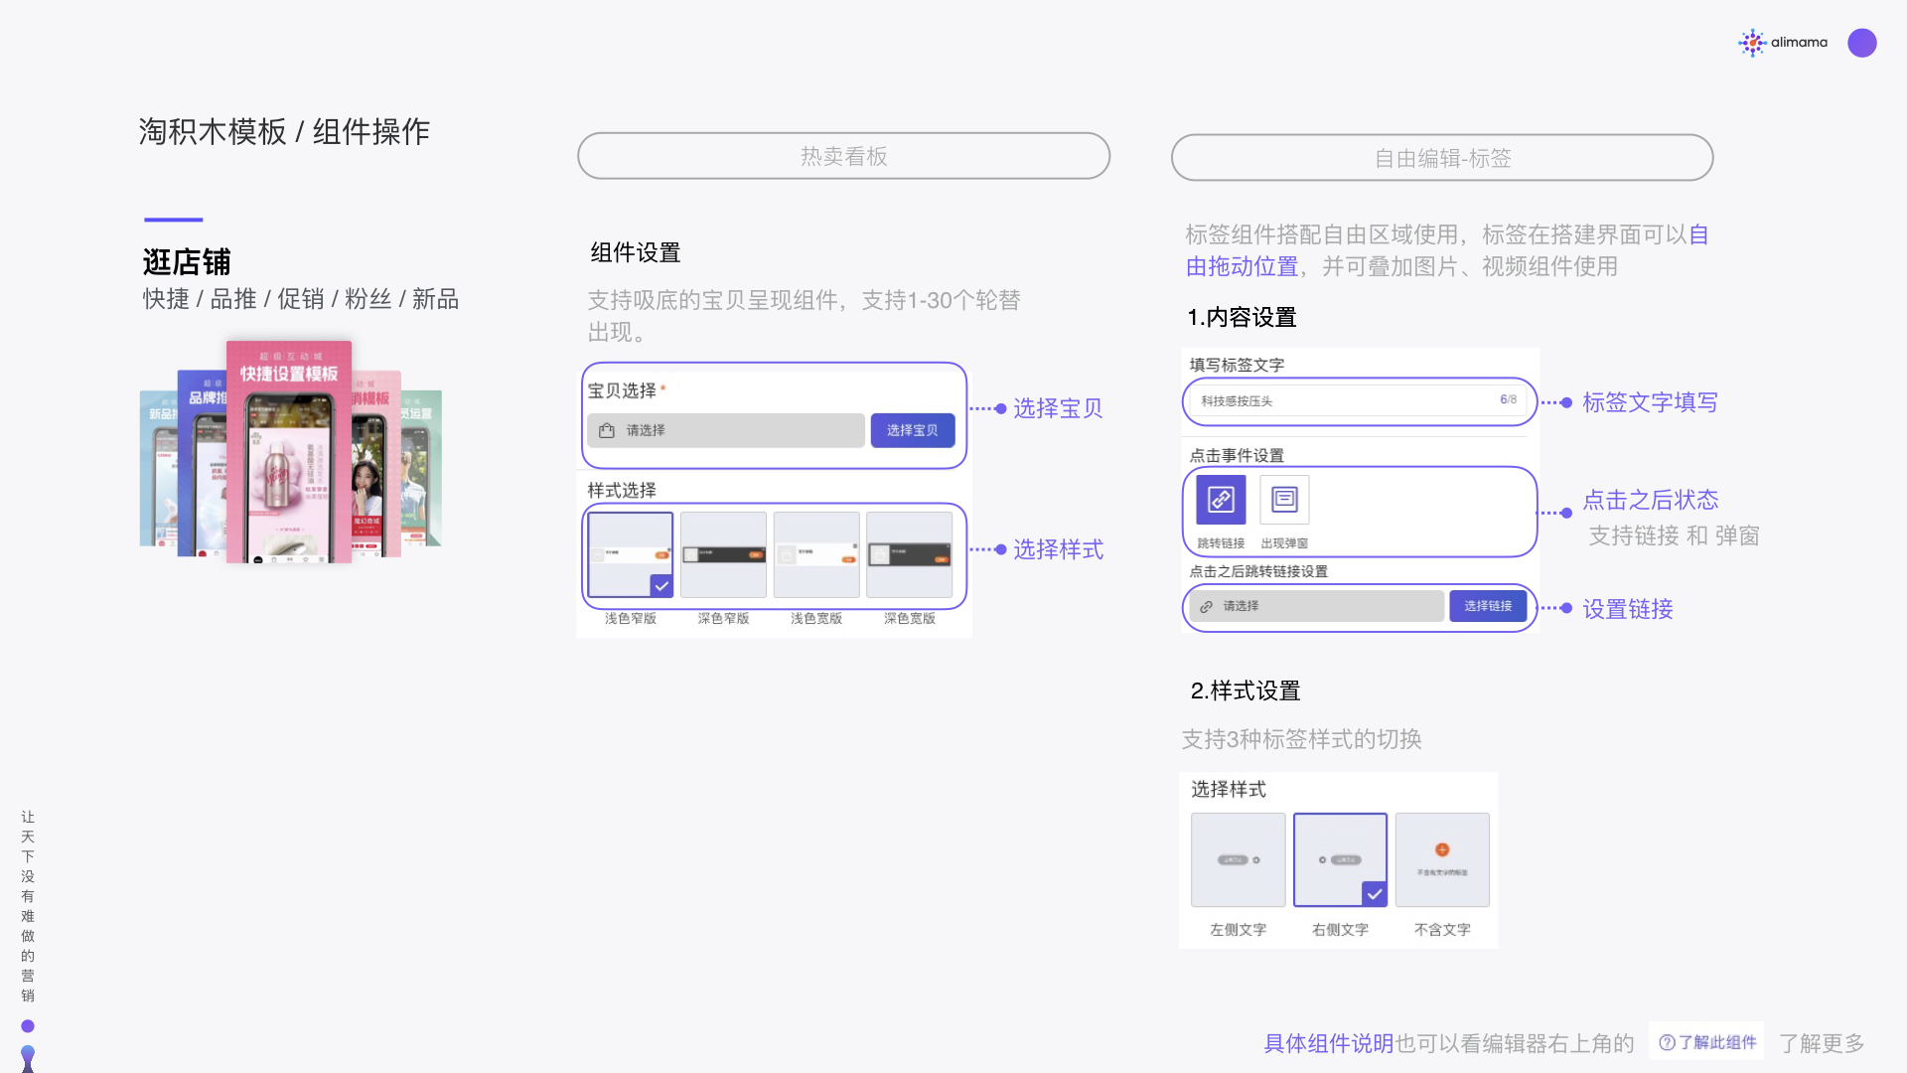Select the 左侧文字 label style

pos(1239,859)
